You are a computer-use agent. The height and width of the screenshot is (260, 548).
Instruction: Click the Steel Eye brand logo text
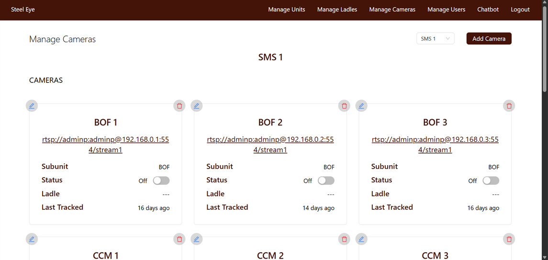point(23,10)
